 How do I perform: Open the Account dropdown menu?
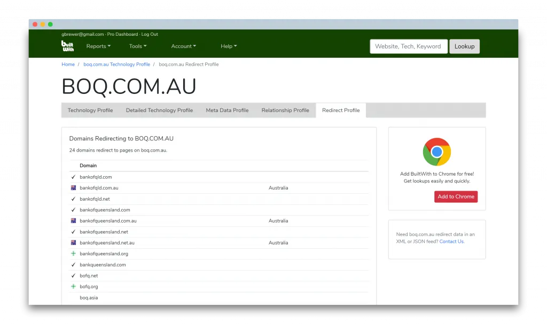tap(183, 46)
